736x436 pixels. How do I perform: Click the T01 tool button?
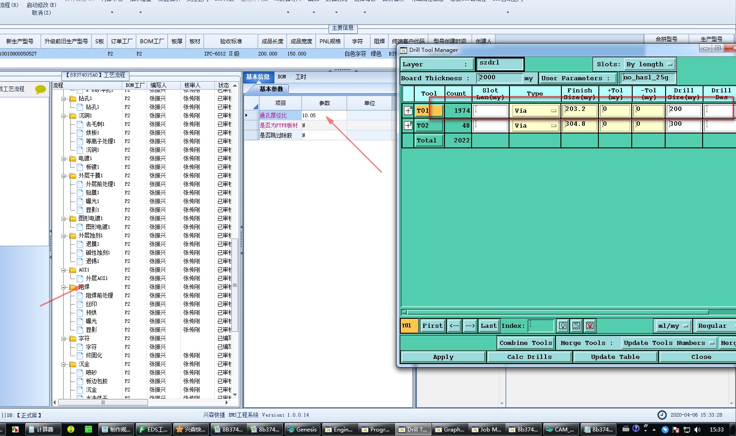(429, 110)
